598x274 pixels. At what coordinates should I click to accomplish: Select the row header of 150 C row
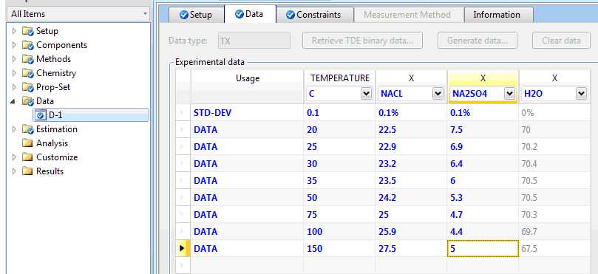click(x=183, y=248)
